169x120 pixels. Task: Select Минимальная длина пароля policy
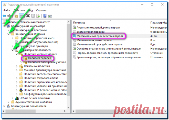coord(94,40)
